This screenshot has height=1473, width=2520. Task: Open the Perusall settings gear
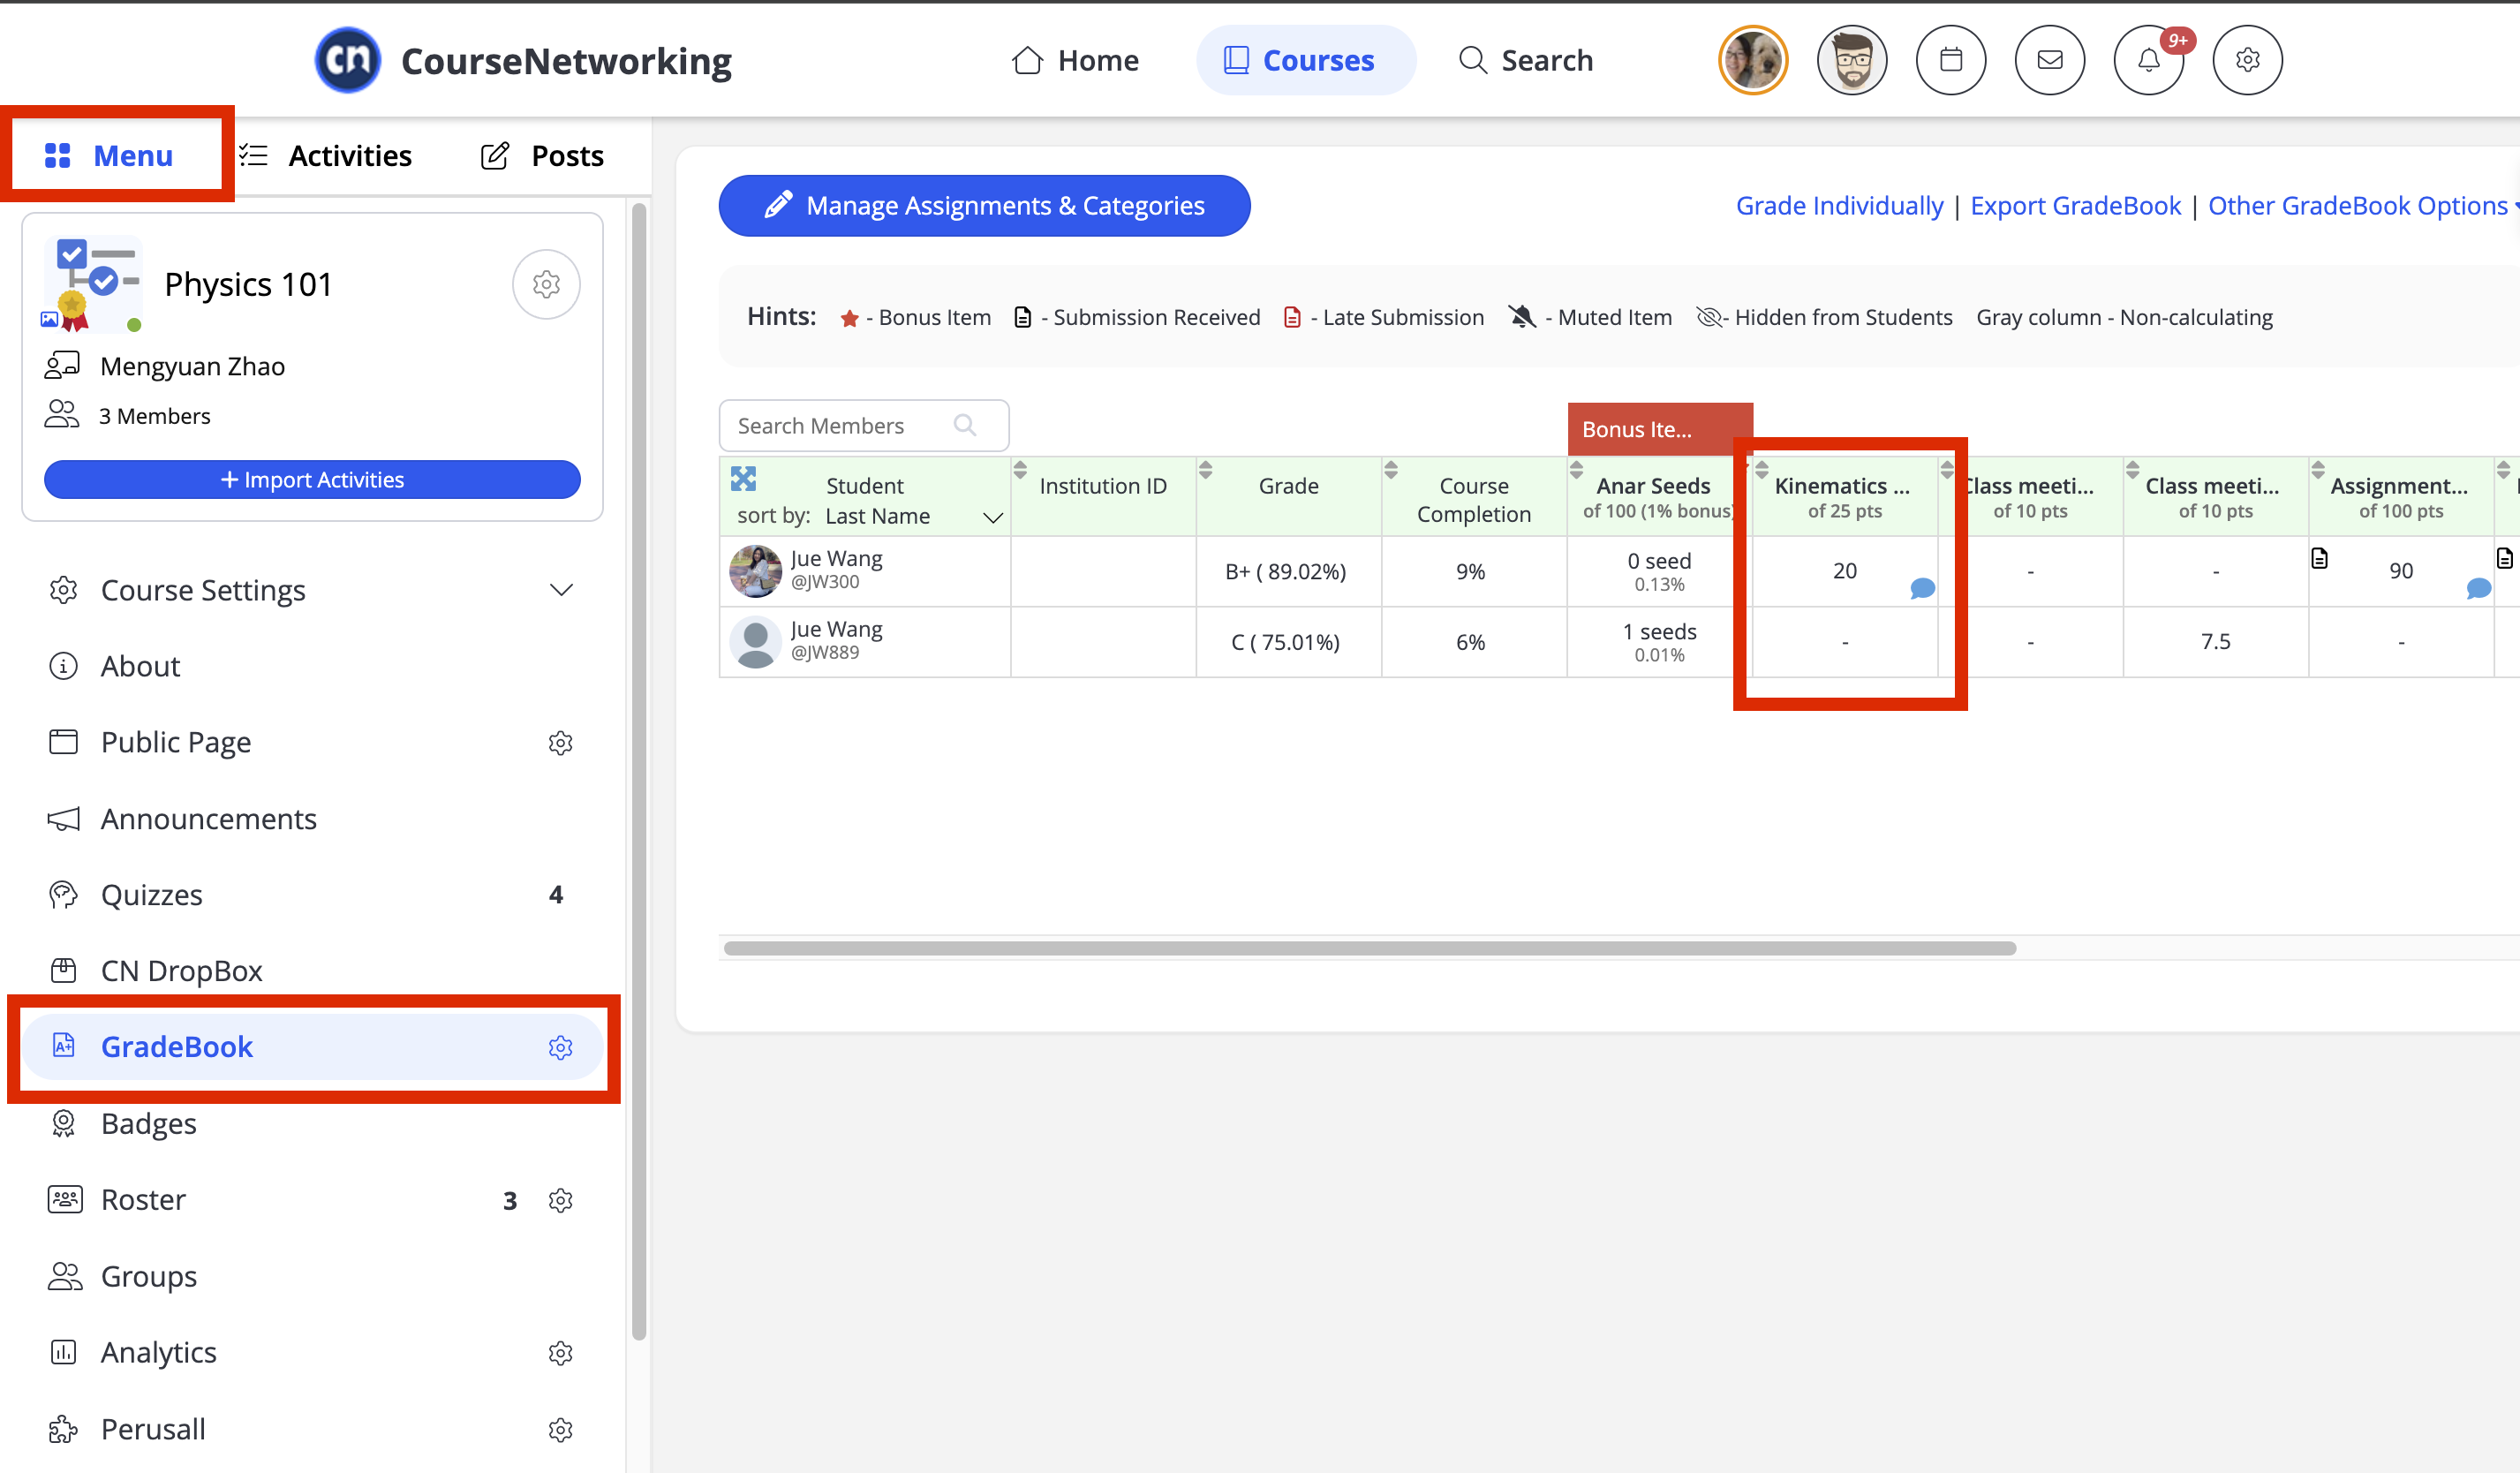[x=560, y=1430]
